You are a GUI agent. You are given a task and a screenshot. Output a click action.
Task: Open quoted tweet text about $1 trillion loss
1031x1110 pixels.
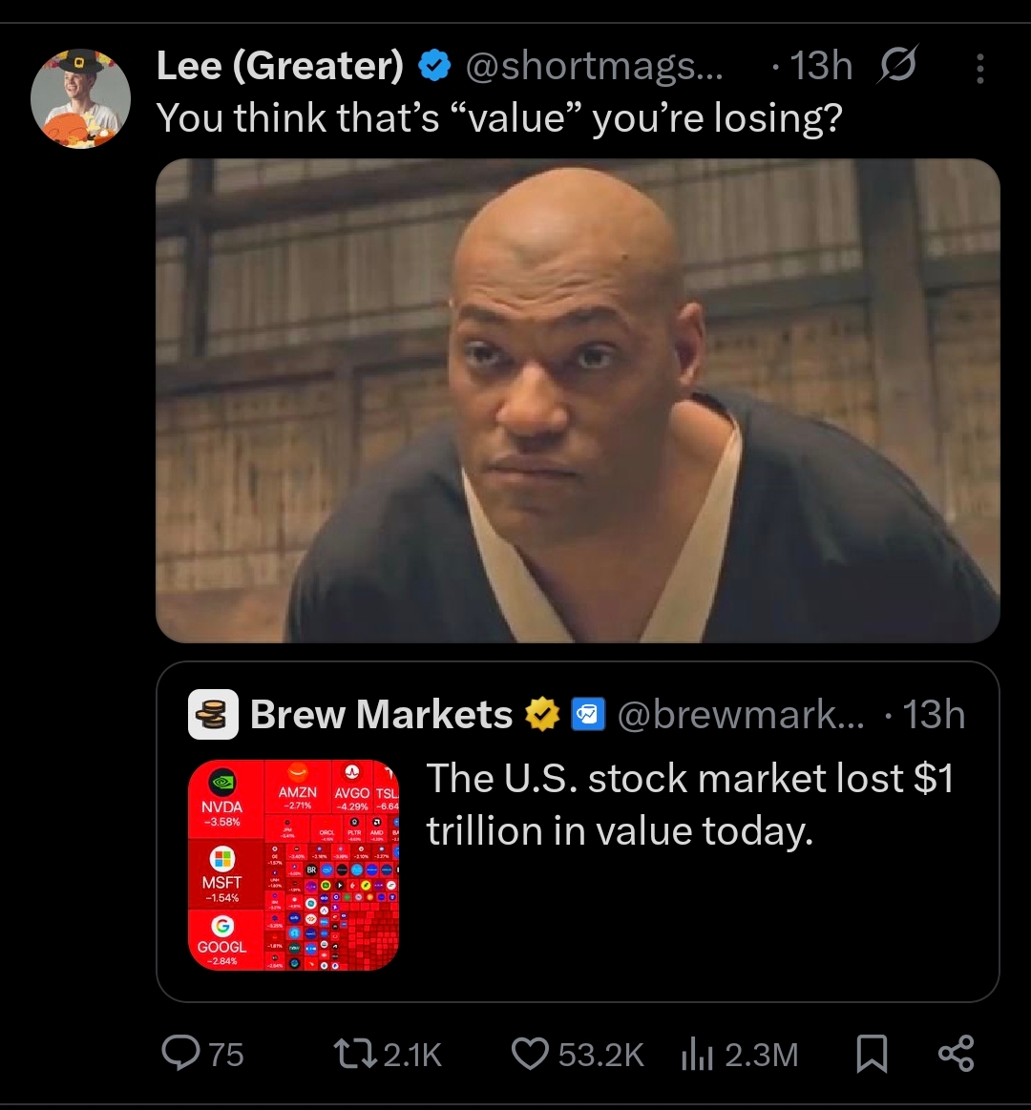pos(689,804)
